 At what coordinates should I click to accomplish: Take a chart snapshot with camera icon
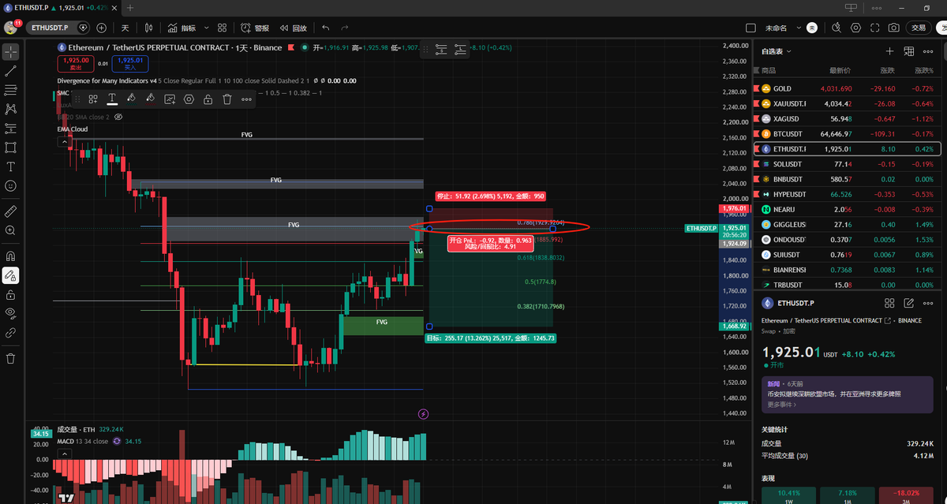[x=893, y=28]
